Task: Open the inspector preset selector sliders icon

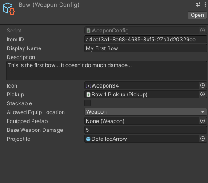Action: coord(198,4)
